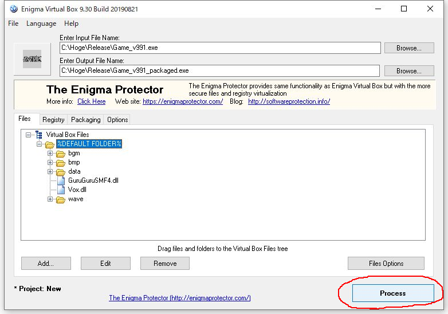This screenshot has width=448, height=314.
Task: Click the Add... button
Action: pyautogui.click(x=46, y=264)
